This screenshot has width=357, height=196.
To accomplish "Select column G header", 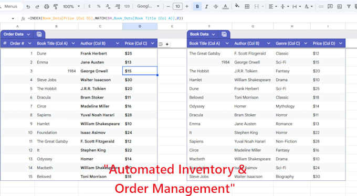I will pos(253,26).
